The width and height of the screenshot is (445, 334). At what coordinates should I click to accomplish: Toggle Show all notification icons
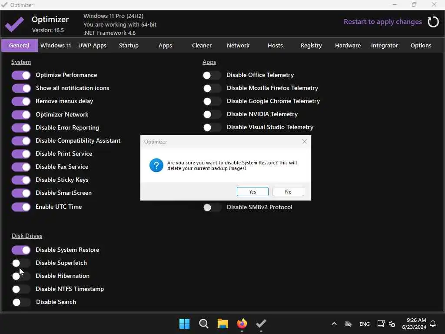21,88
